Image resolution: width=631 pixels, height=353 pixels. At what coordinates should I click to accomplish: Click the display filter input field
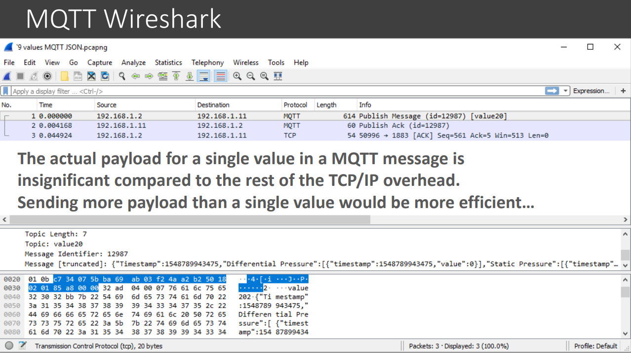276,91
